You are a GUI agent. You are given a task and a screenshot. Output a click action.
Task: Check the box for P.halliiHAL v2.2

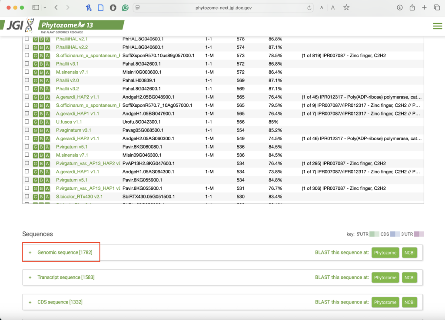[27, 47]
